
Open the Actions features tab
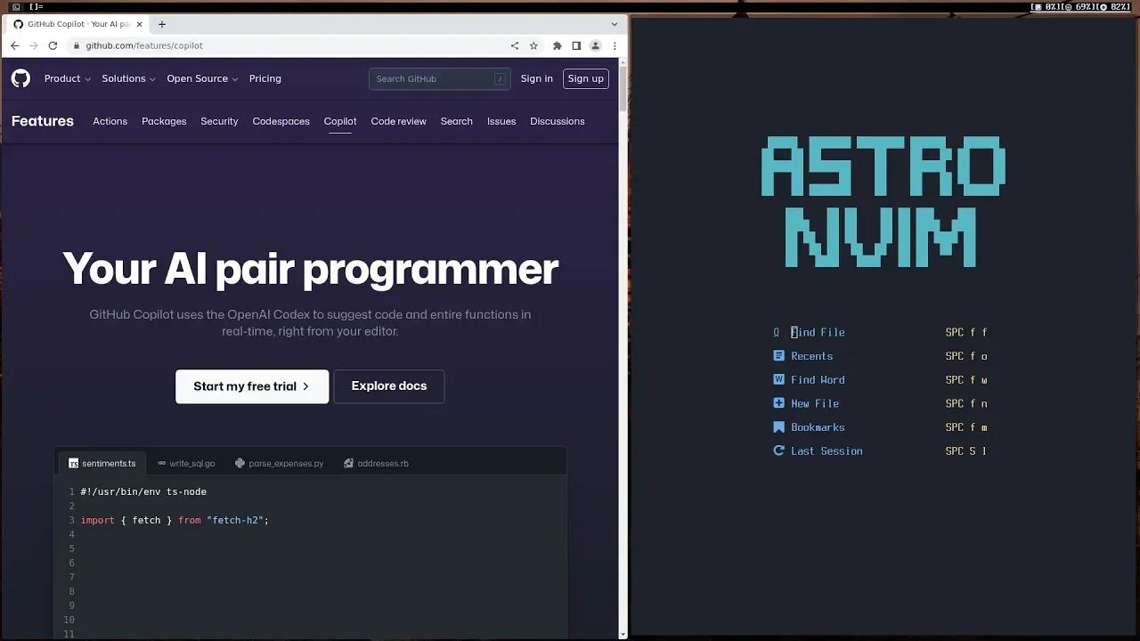pyautogui.click(x=110, y=121)
